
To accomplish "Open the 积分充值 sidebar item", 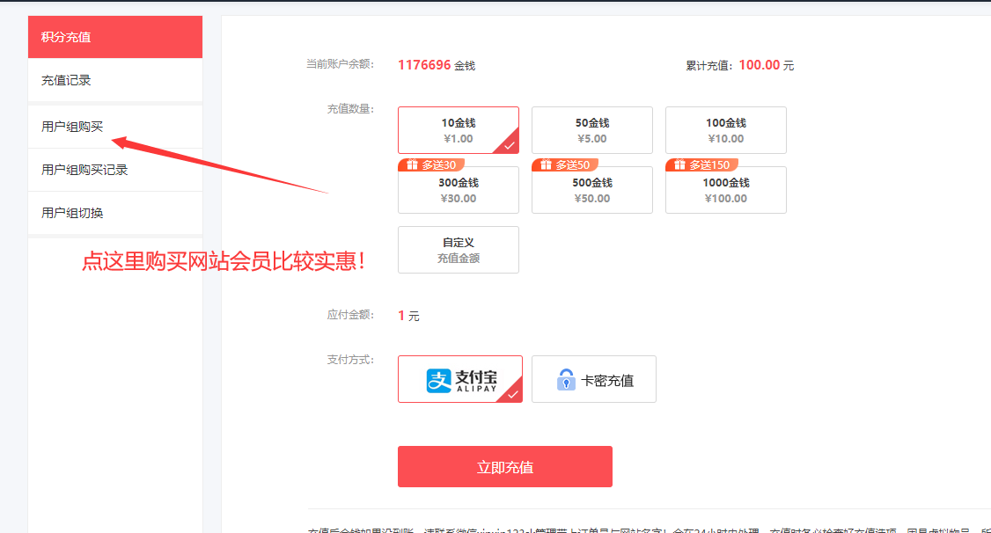I will 115,37.
